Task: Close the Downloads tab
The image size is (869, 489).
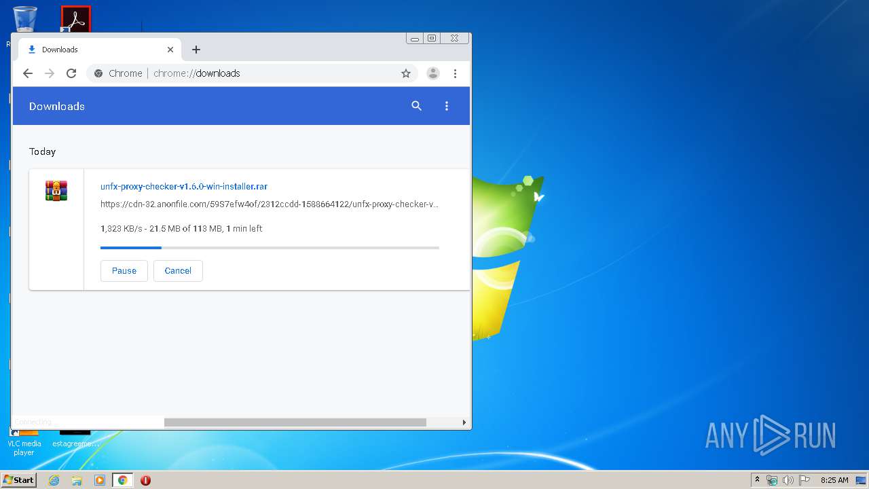Action: [x=170, y=50]
